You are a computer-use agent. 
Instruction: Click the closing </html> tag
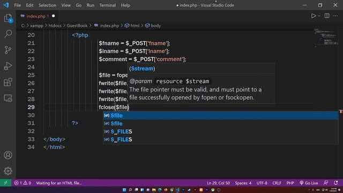tap(54, 147)
